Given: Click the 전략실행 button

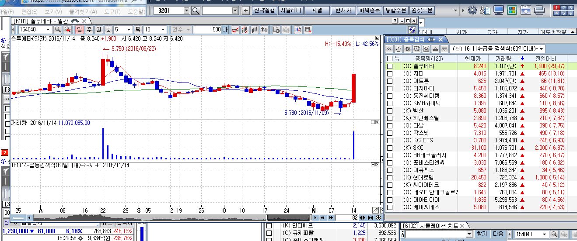Looking at the screenshot, I should [264, 10].
